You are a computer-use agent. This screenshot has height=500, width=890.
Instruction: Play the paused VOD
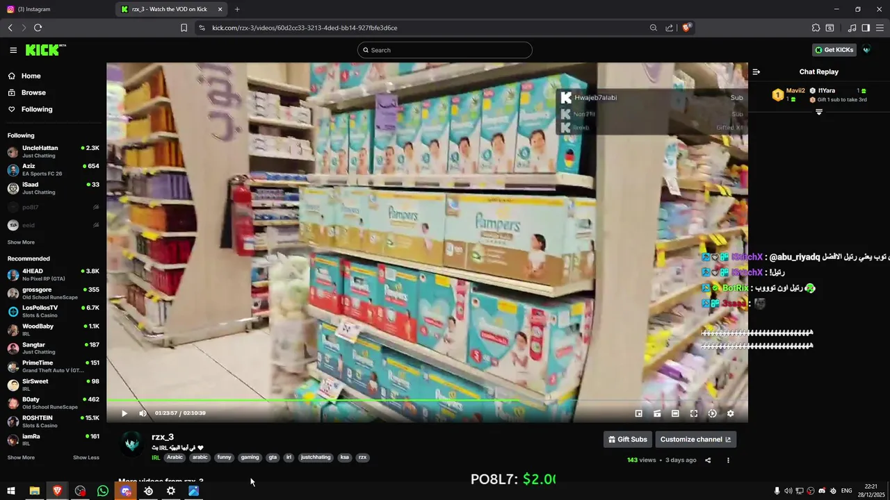(124, 413)
